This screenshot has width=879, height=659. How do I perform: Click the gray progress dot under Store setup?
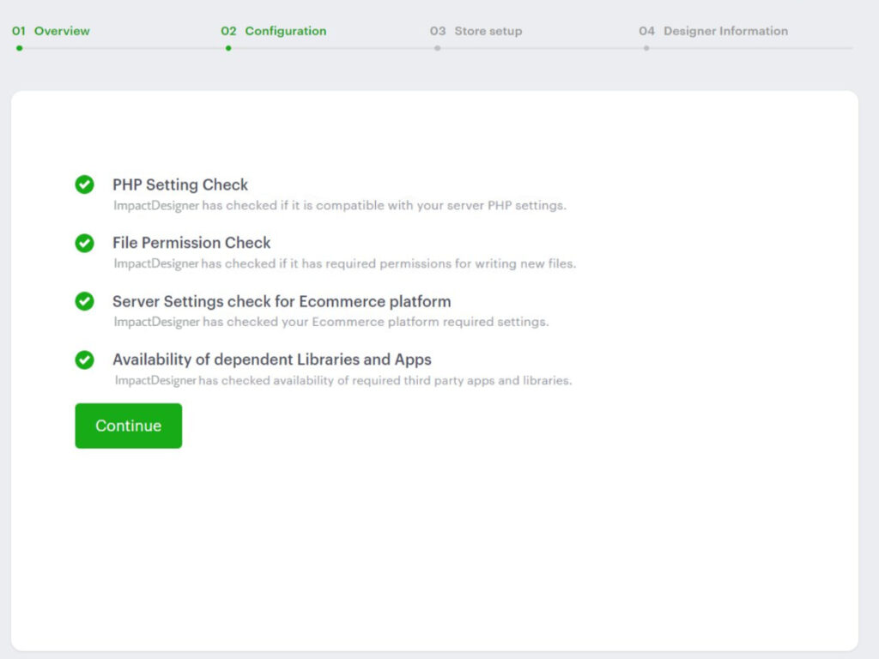click(x=437, y=48)
